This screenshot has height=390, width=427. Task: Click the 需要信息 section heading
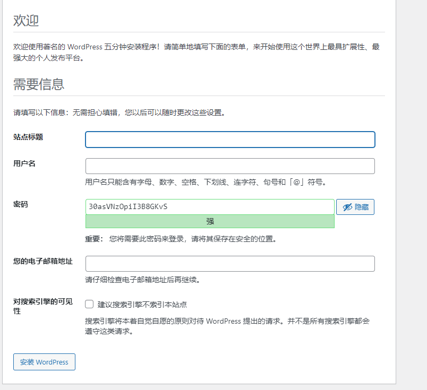[39, 84]
